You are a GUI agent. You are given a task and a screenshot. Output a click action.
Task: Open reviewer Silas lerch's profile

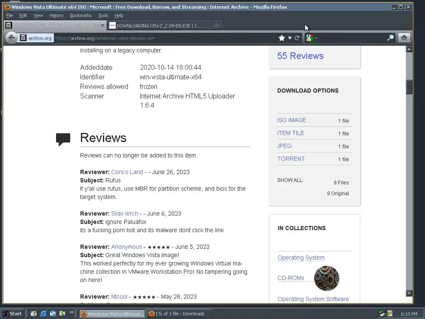tap(125, 213)
